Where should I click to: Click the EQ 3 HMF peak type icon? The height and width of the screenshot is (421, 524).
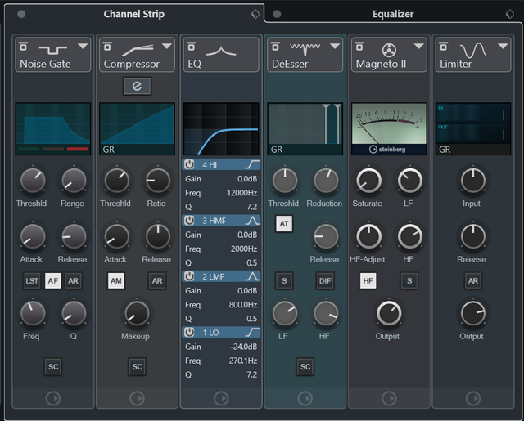pyautogui.click(x=253, y=221)
